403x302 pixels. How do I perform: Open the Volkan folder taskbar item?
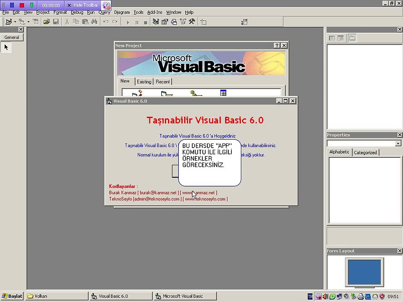[x=57, y=296]
